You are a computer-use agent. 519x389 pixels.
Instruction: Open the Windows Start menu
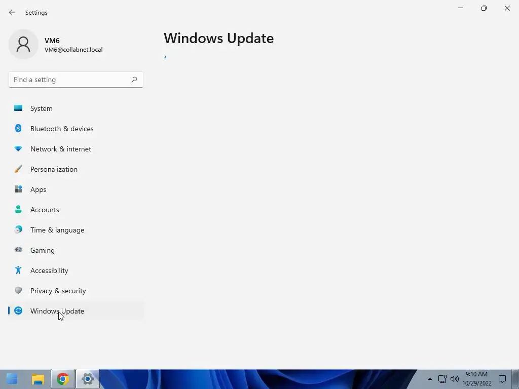(x=12, y=379)
